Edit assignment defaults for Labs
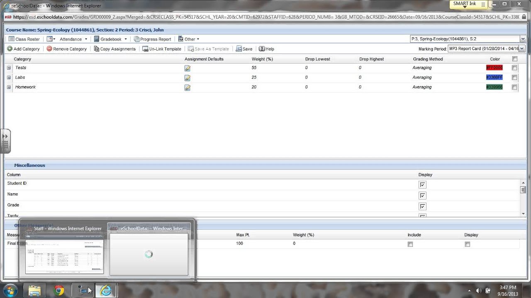This screenshot has width=531, height=298. pyautogui.click(x=188, y=78)
